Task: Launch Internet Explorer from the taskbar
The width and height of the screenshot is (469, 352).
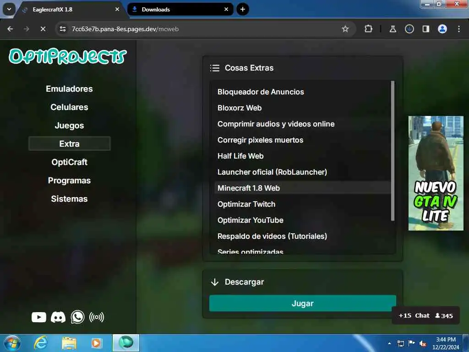Action: (x=40, y=343)
